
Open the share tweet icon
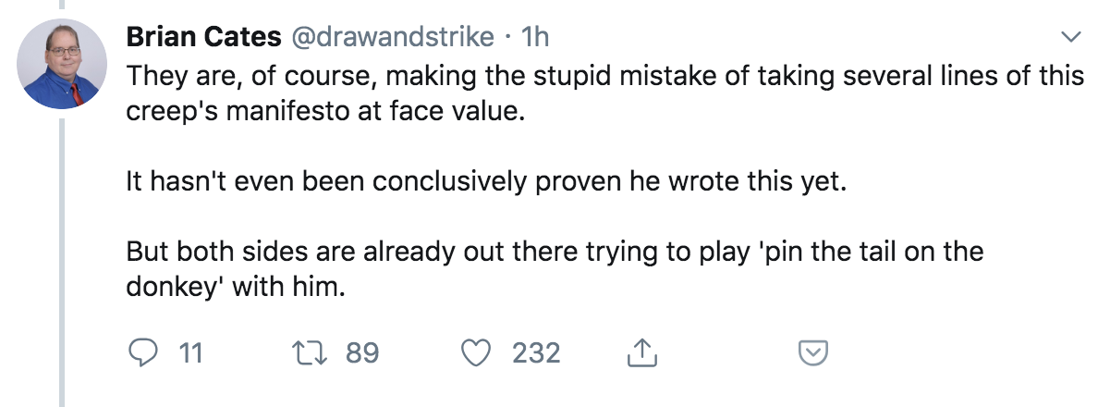[x=639, y=351]
